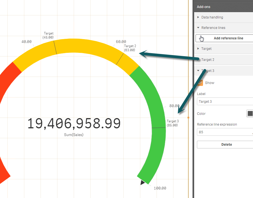Screen dimensions: 253x198
Task: Expand the Target reference line item
Action: (x=223, y=48)
